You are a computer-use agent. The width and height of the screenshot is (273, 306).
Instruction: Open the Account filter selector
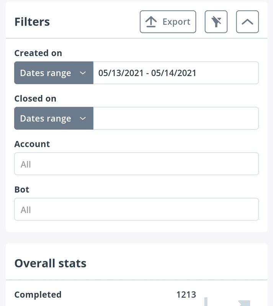pos(136,164)
